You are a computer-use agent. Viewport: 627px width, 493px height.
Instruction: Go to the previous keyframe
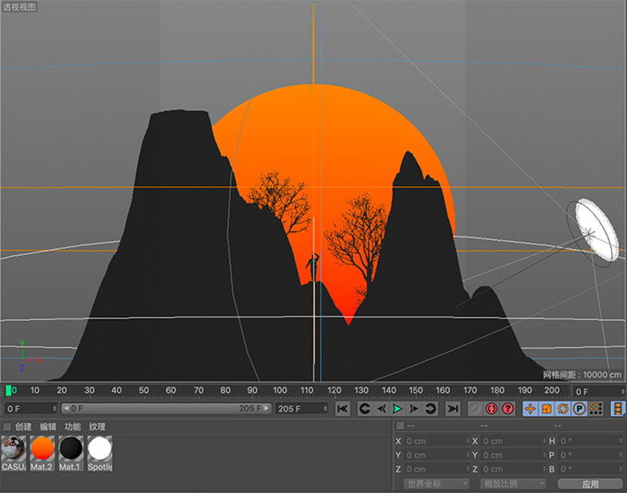pos(364,408)
